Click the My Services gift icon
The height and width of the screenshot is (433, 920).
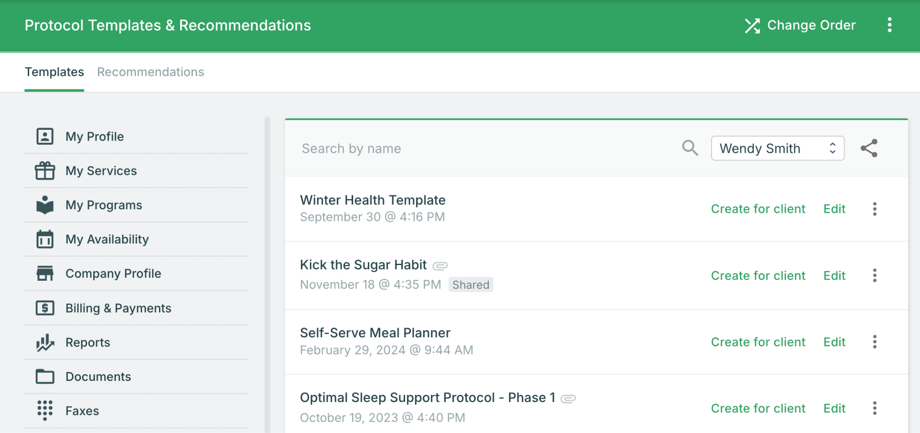pos(45,171)
